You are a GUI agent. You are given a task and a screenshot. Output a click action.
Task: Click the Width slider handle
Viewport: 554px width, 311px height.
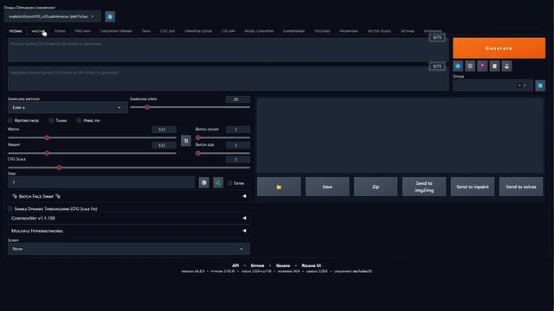pos(47,137)
